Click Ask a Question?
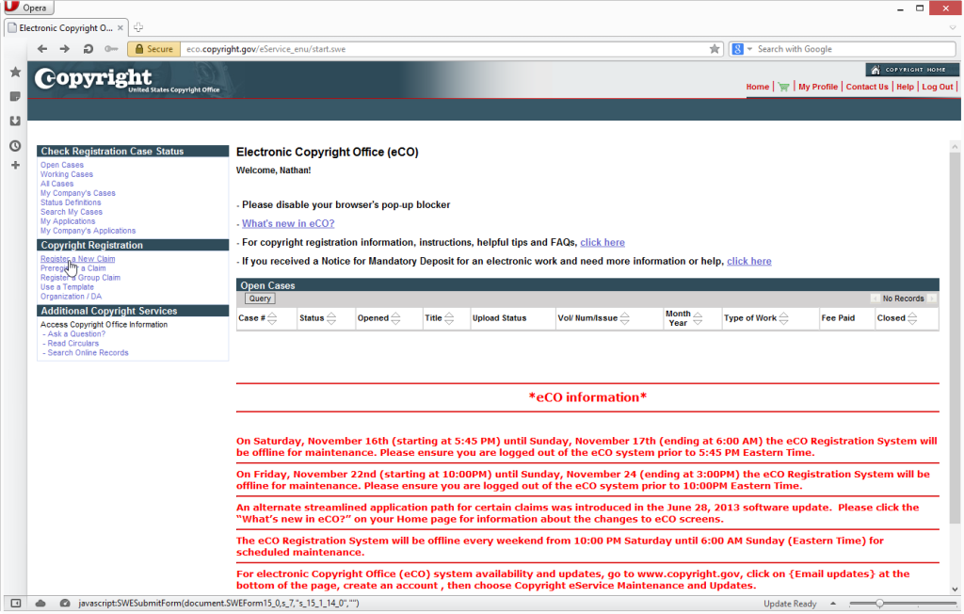The image size is (964, 614). 76,334
